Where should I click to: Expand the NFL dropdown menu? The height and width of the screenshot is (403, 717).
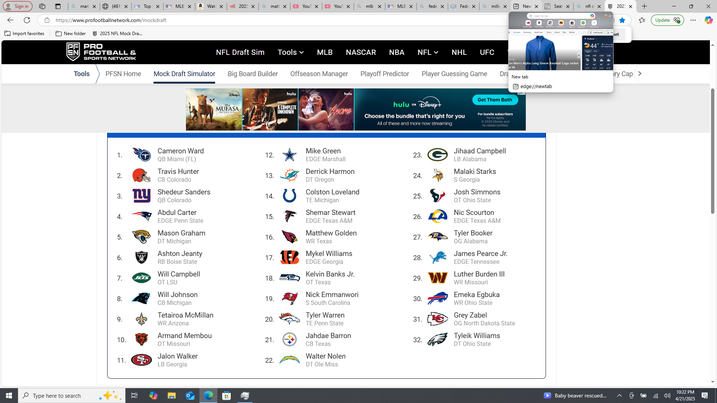pyautogui.click(x=428, y=52)
